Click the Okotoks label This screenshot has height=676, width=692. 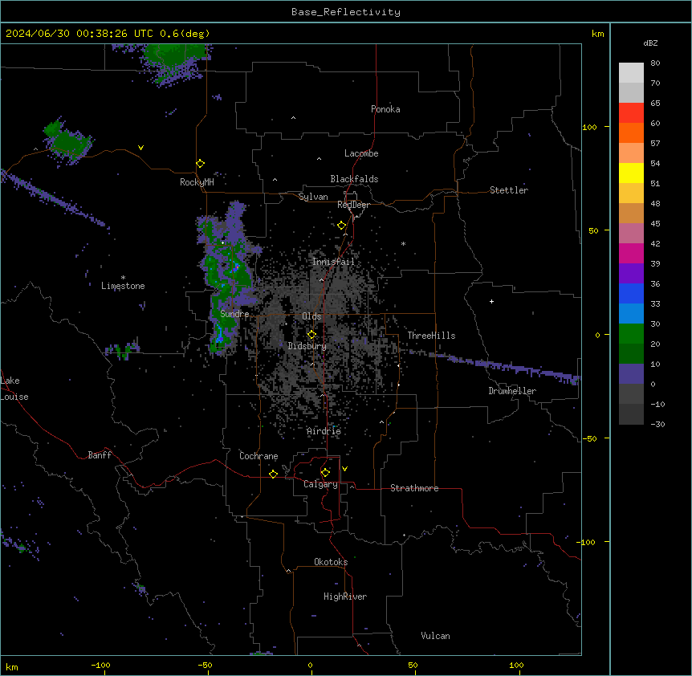point(331,562)
